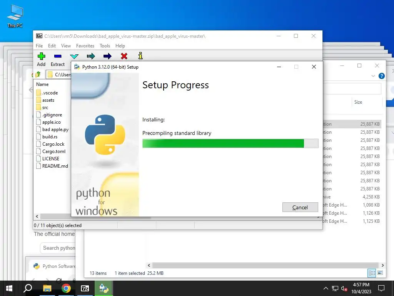The height and width of the screenshot is (296, 394).
Task: Select the 1,125 KB Edge row in Explorer
Action: (x=352, y=221)
